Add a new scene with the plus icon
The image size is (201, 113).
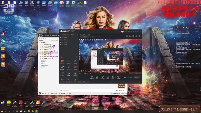77,35
